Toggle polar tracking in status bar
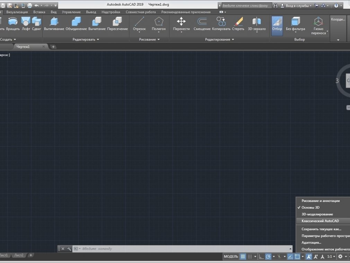The height and width of the screenshot is (263, 350). (x=268, y=256)
